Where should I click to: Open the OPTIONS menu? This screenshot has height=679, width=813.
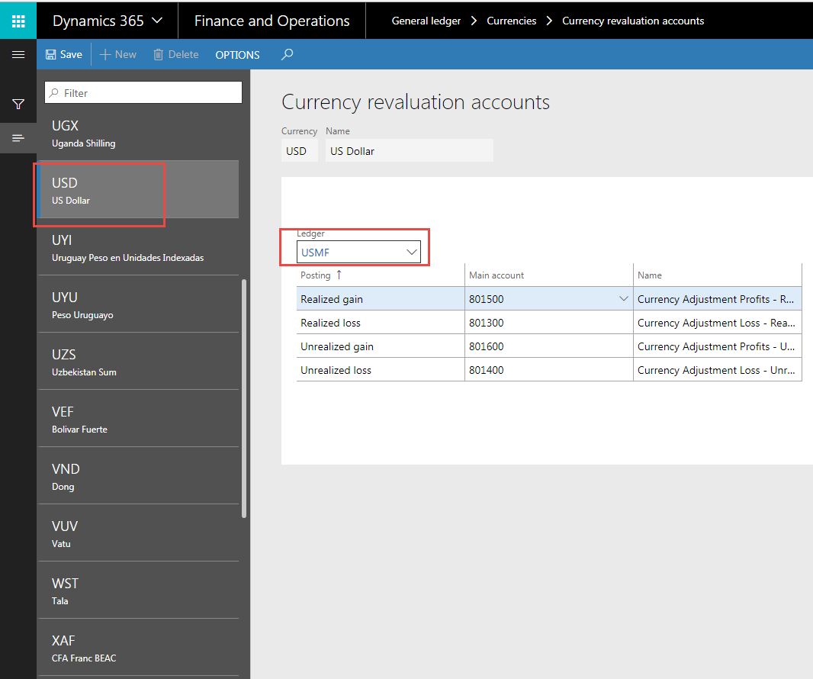tap(237, 55)
